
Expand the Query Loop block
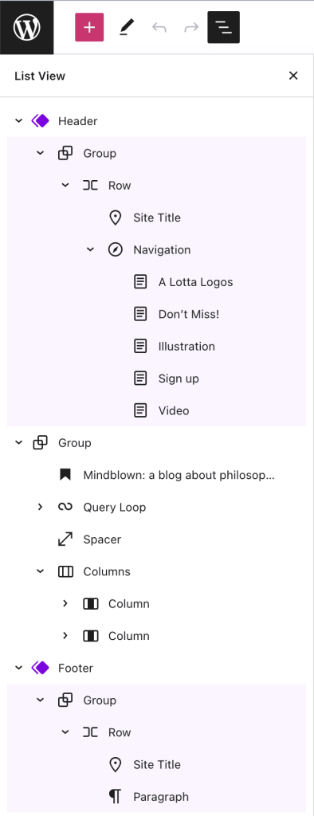point(40,508)
